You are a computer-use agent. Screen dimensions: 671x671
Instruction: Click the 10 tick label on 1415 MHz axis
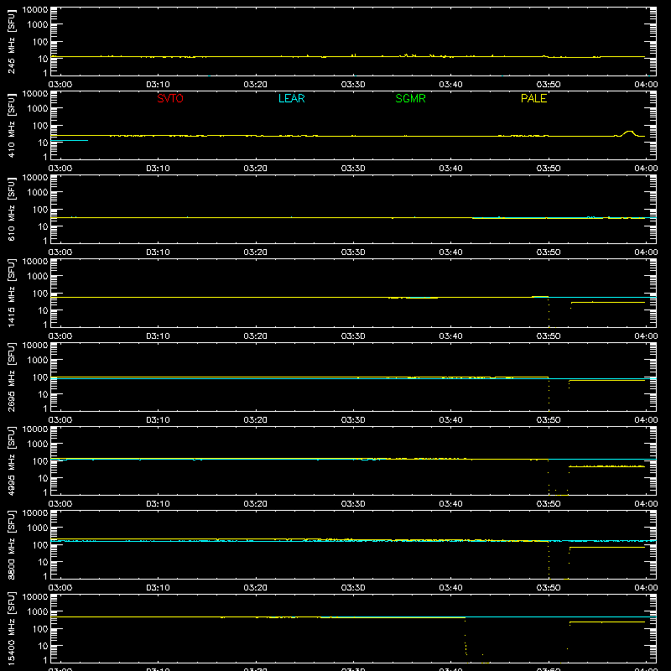pos(43,310)
